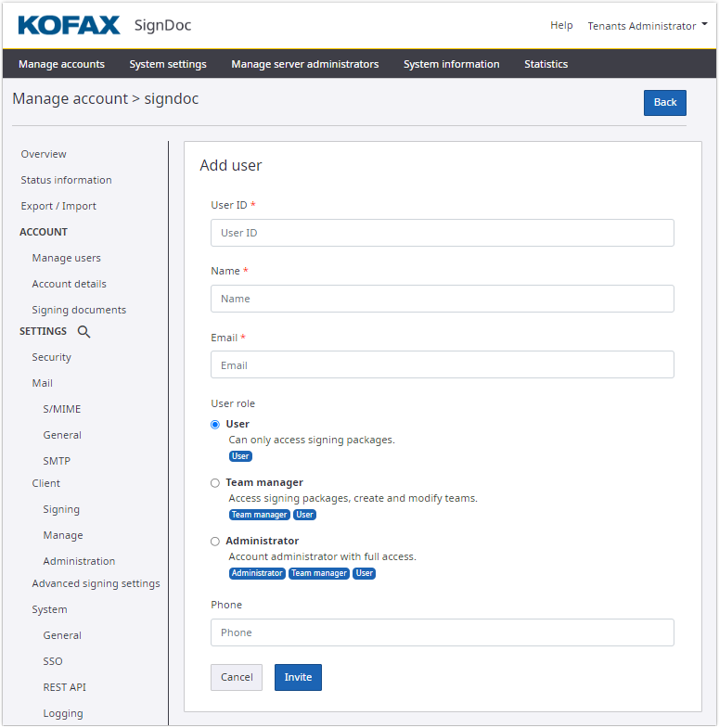The height and width of the screenshot is (728, 719).
Task: Choose the Administrator role radio button
Action: (215, 542)
